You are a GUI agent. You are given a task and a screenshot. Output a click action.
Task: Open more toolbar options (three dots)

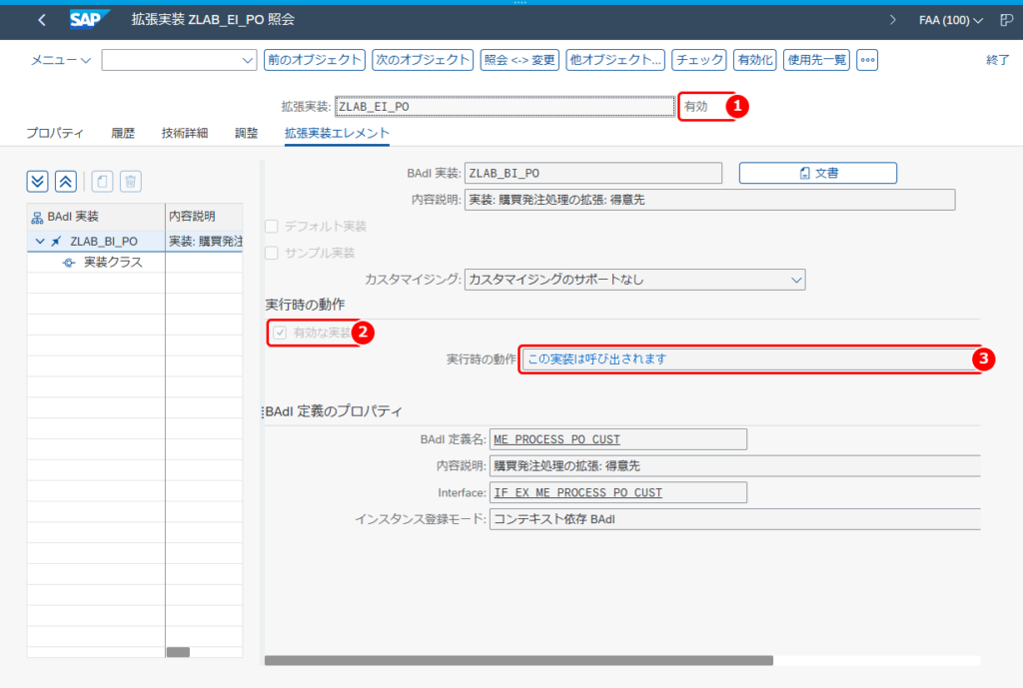[x=867, y=60]
